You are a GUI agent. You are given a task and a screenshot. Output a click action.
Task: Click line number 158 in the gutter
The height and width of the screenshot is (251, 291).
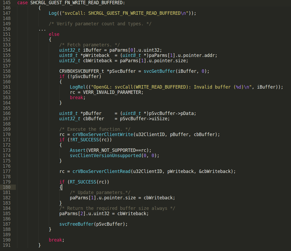[7, 71]
